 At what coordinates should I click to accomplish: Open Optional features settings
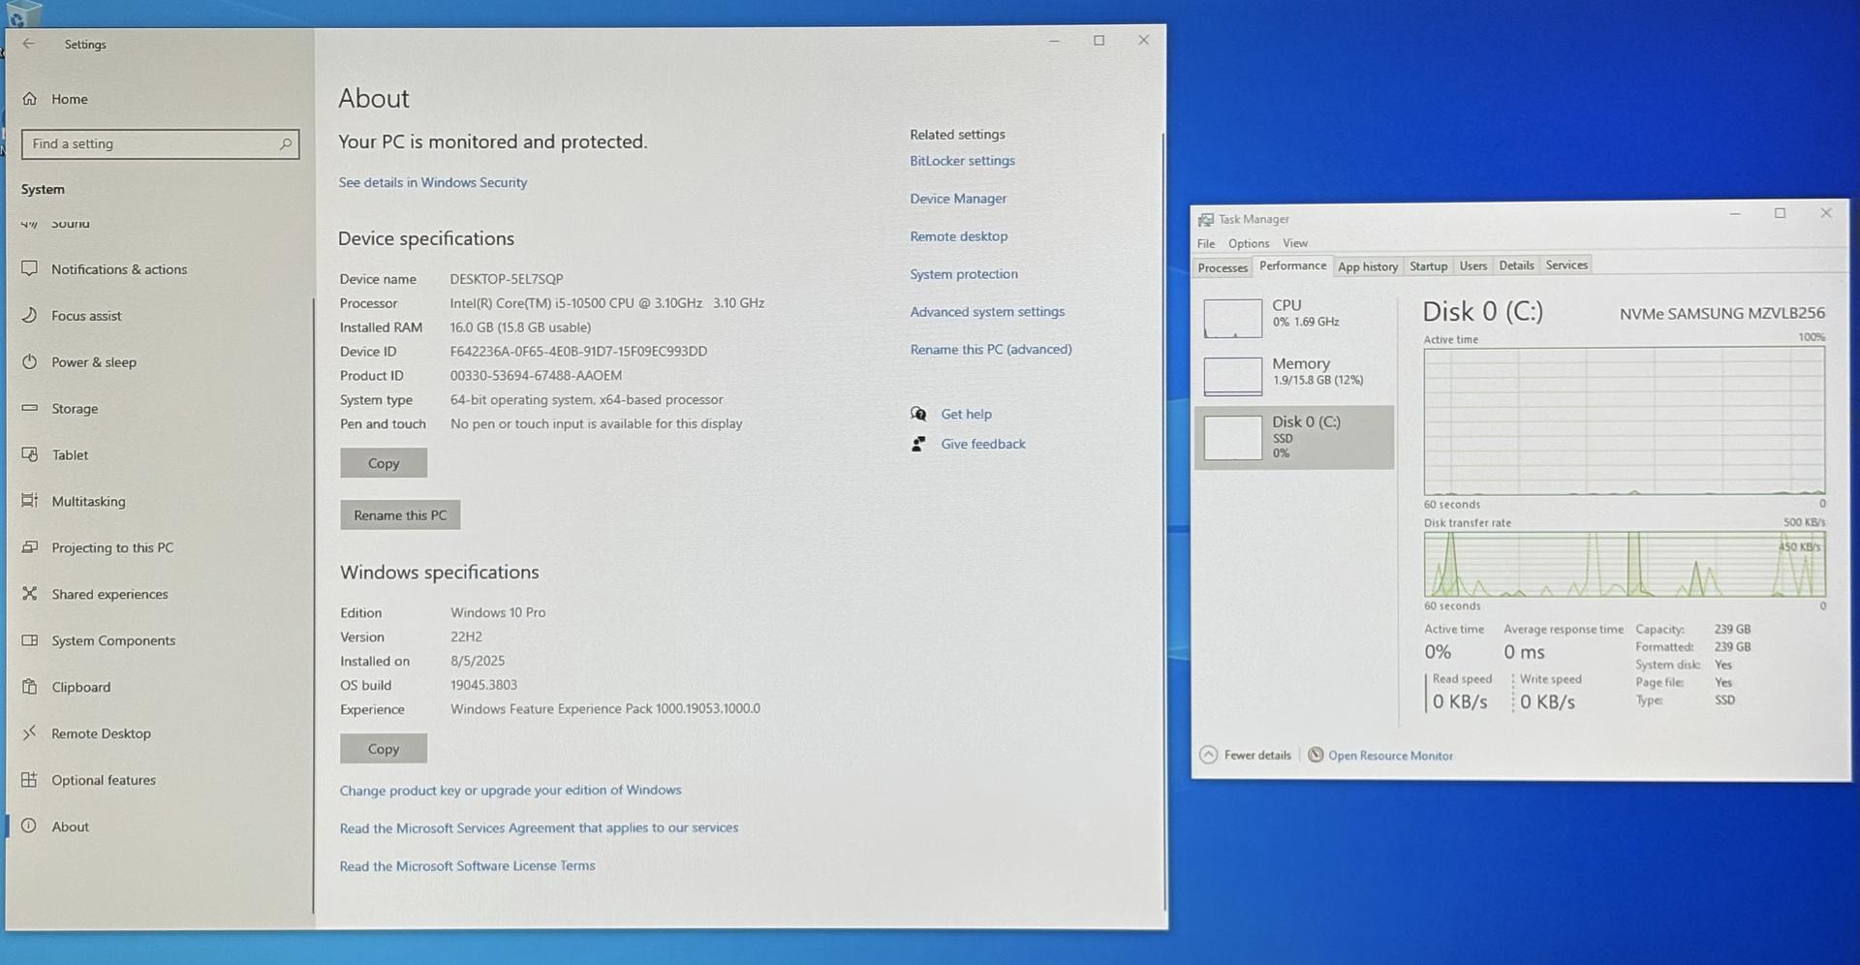tap(103, 781)
